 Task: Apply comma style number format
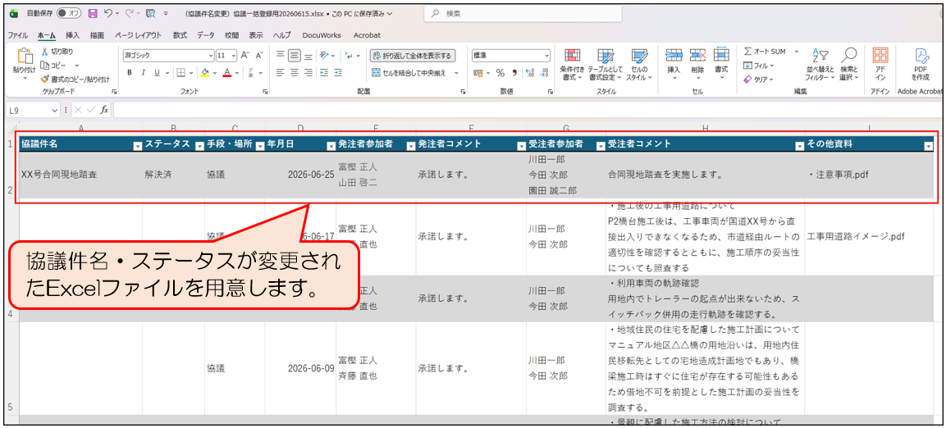514,72
